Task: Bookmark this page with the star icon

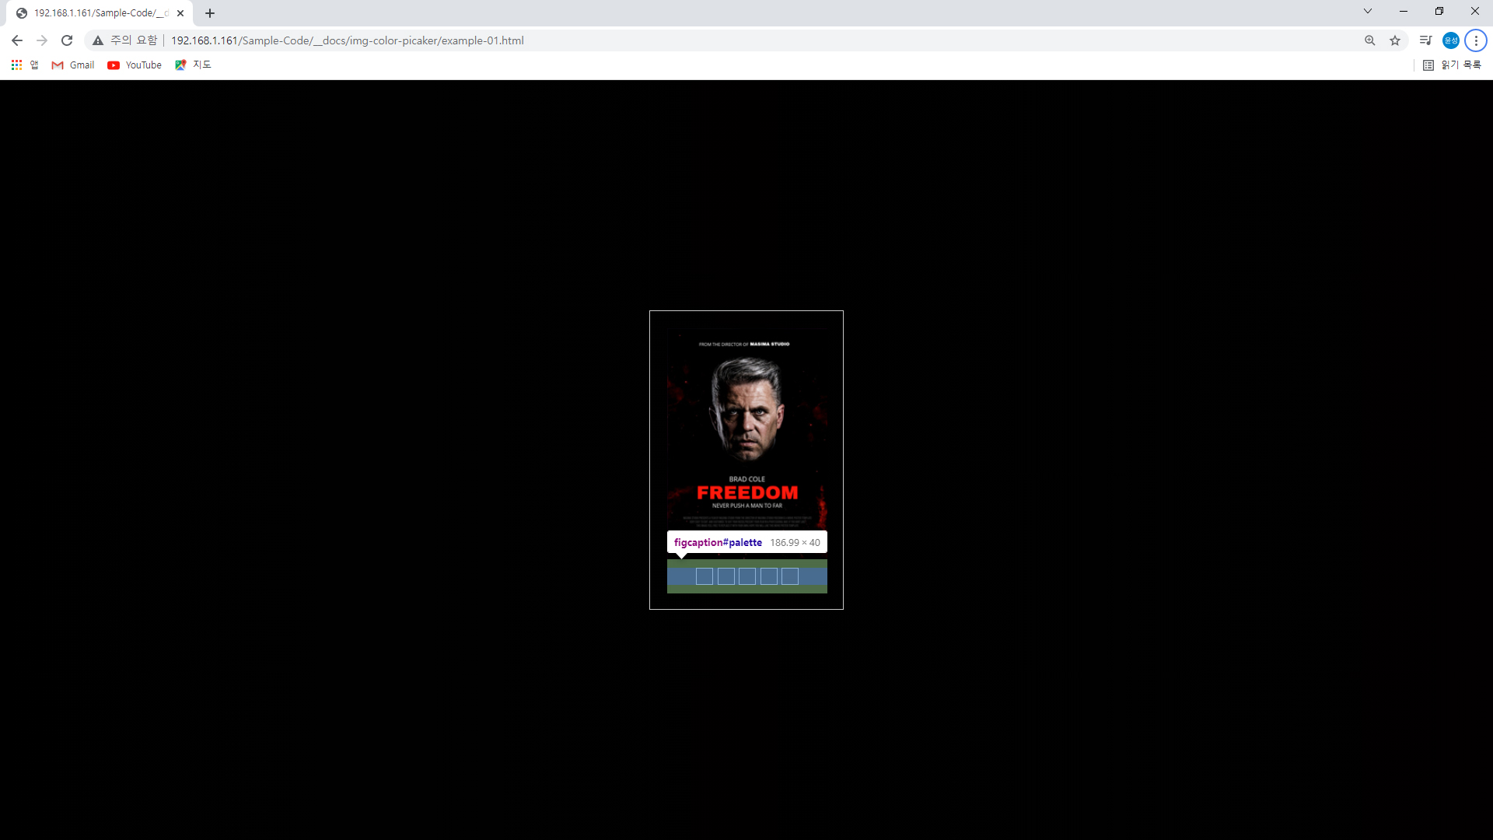Action: pyautogui.click(x=1395, y=40)
